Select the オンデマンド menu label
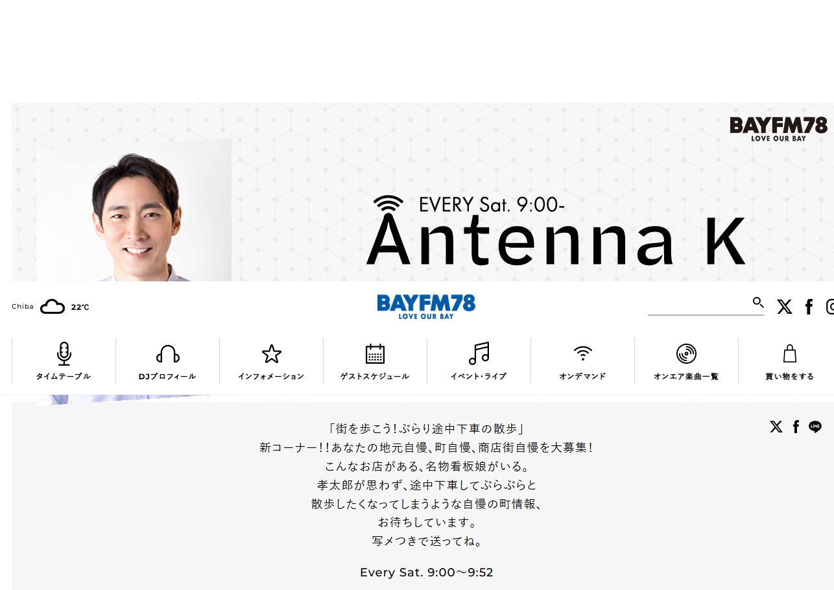The height and width of the screenshot is (590, 834). point(582,377)
